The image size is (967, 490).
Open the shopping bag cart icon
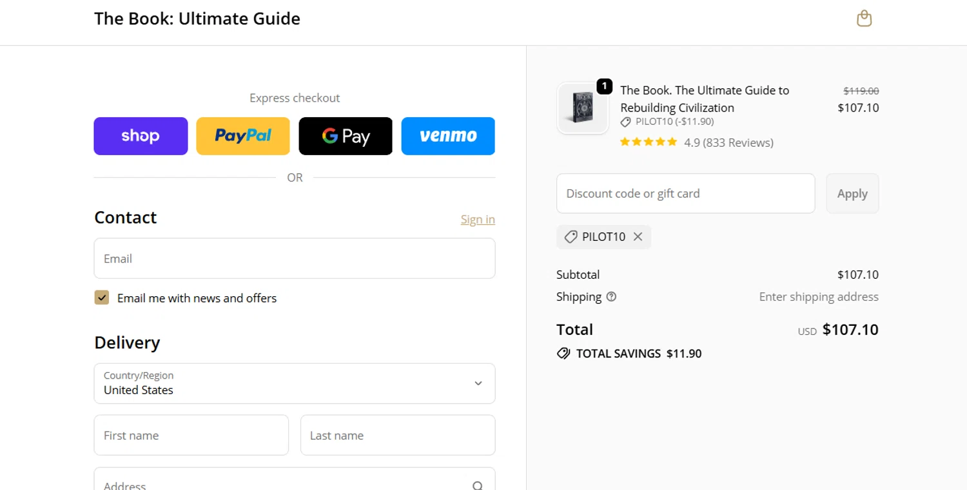coord(864,19)
